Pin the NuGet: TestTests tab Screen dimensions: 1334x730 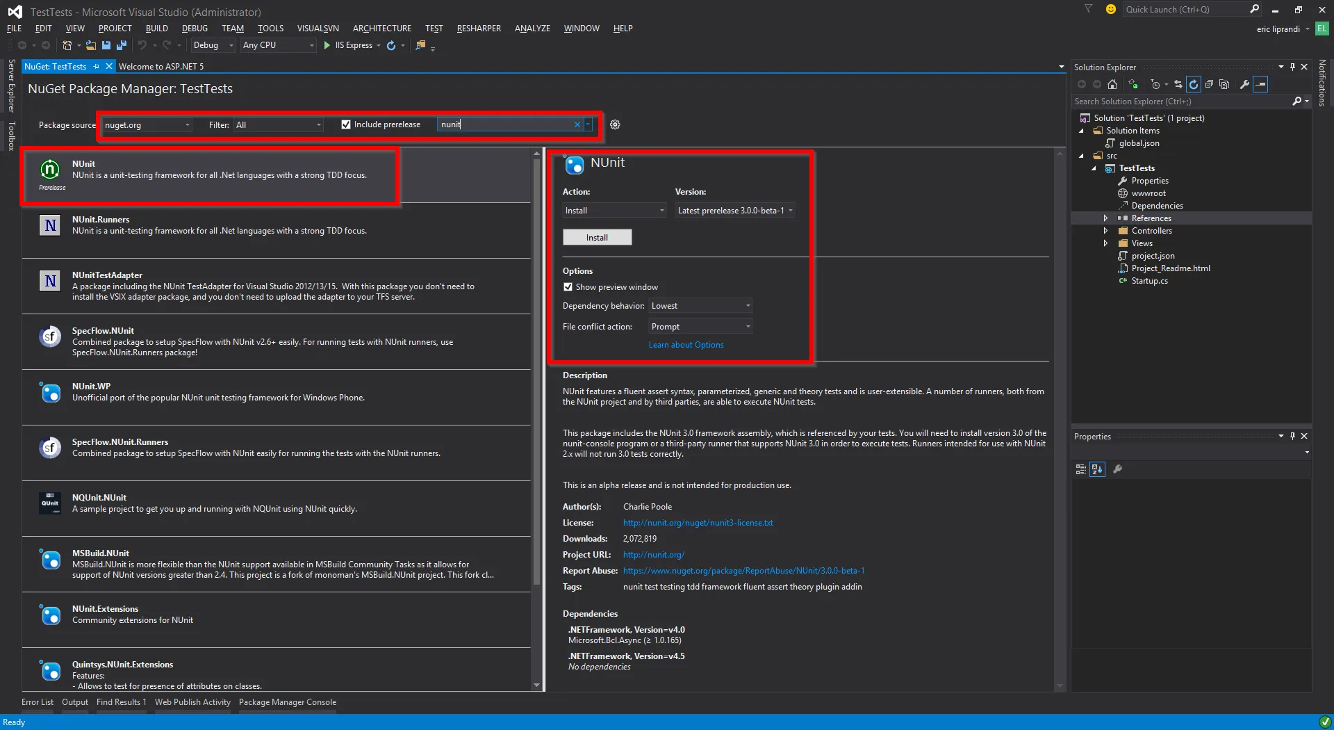click(x=96, y=67)
